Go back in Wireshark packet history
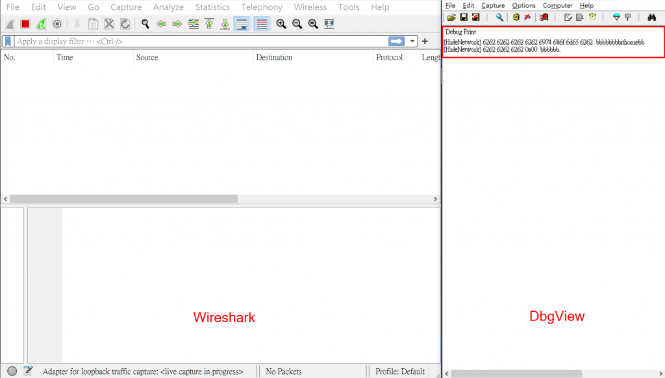The height and width of the screenshot is (378, 665). (x=161, y=24)
